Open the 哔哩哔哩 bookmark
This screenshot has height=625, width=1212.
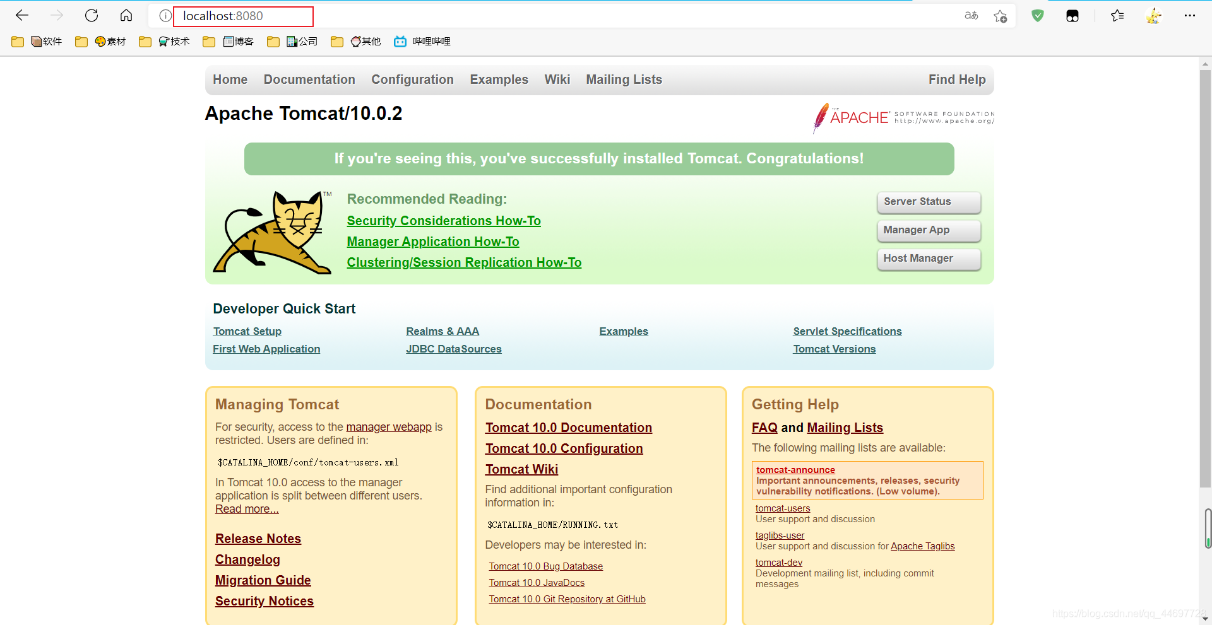(422, 42)
